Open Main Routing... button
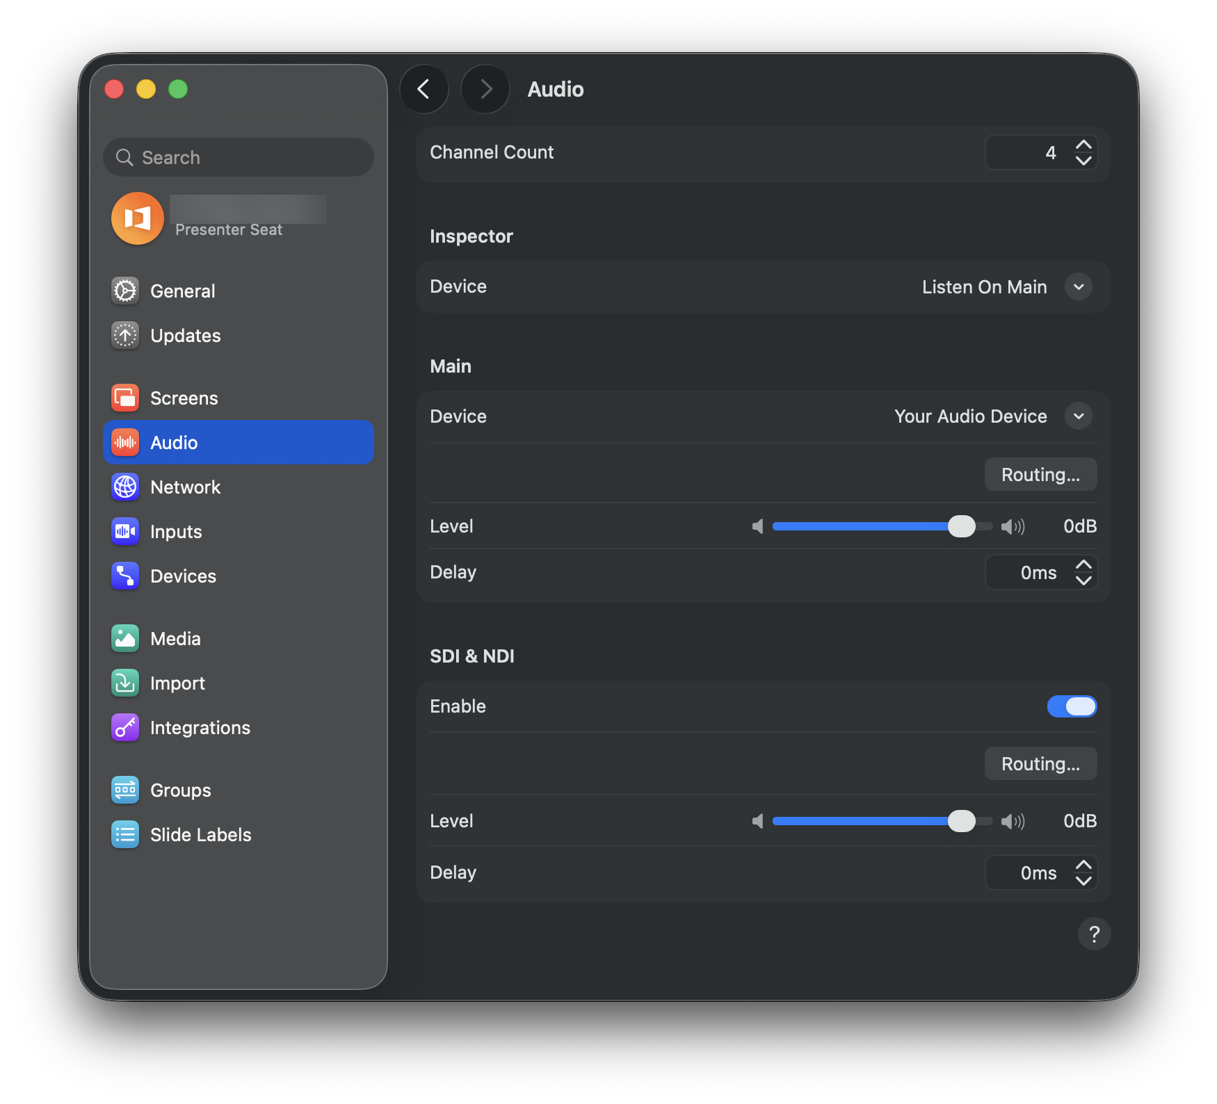Viewport: 1217px width, 1104px height. pyautogui.click(x=1040, y=474)
